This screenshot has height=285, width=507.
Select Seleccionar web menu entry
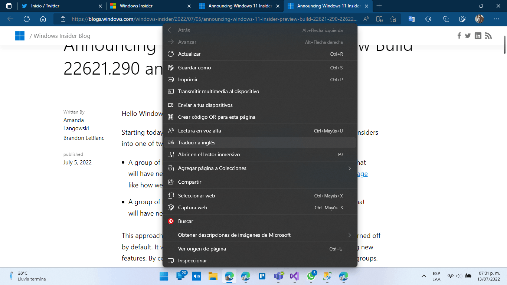[260, 196]
